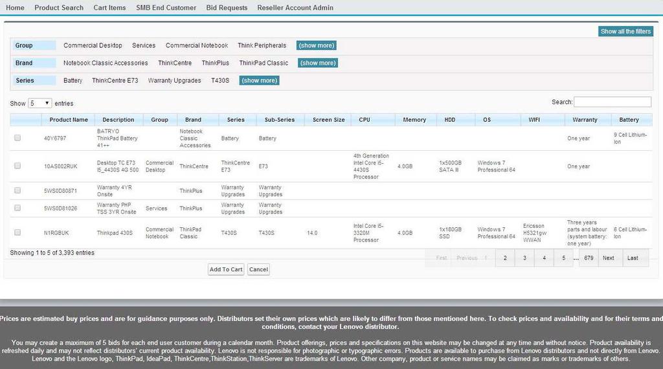This screenshot has height=369, width=663.
Task: Click '1x180GB SSD' HDD cell
Action: [451, 233]
